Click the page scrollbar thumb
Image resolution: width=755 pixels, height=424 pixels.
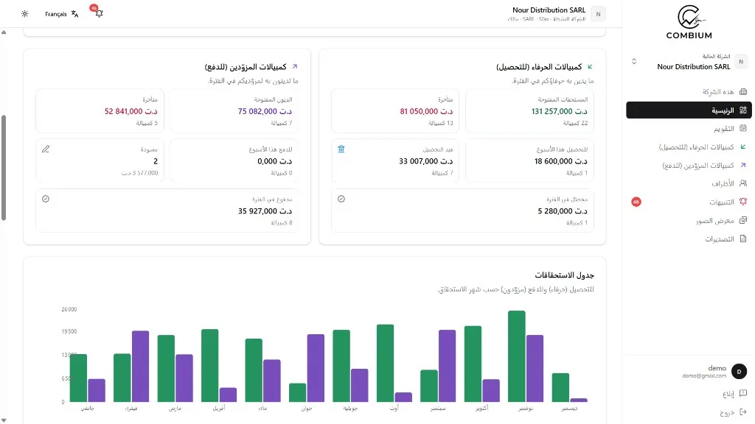[x=4, y=168]
